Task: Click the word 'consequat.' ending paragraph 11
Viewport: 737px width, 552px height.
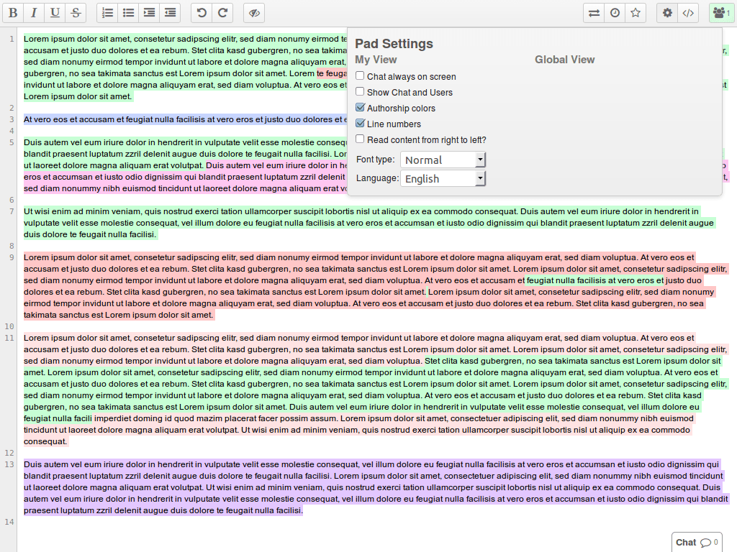Action: (45, 441)
